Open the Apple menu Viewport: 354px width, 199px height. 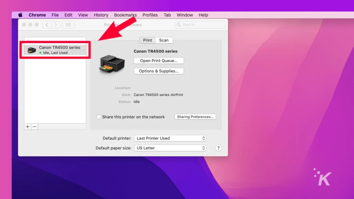coord(20,15)
